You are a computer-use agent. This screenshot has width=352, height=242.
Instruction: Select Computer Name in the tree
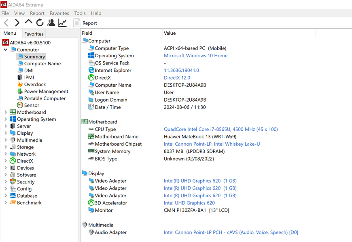42,64
